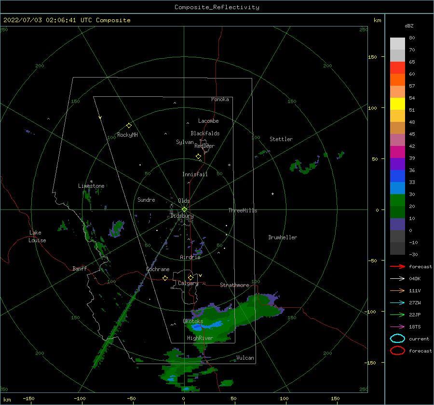Image resolution: width=434 pixels, height=405 pixels.
Task: Select the 51 dBZ yellow color swatch
Action: coord(397,104)
